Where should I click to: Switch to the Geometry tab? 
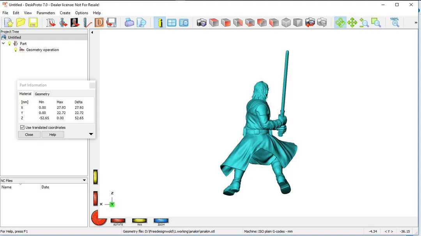tap(42, 94)
